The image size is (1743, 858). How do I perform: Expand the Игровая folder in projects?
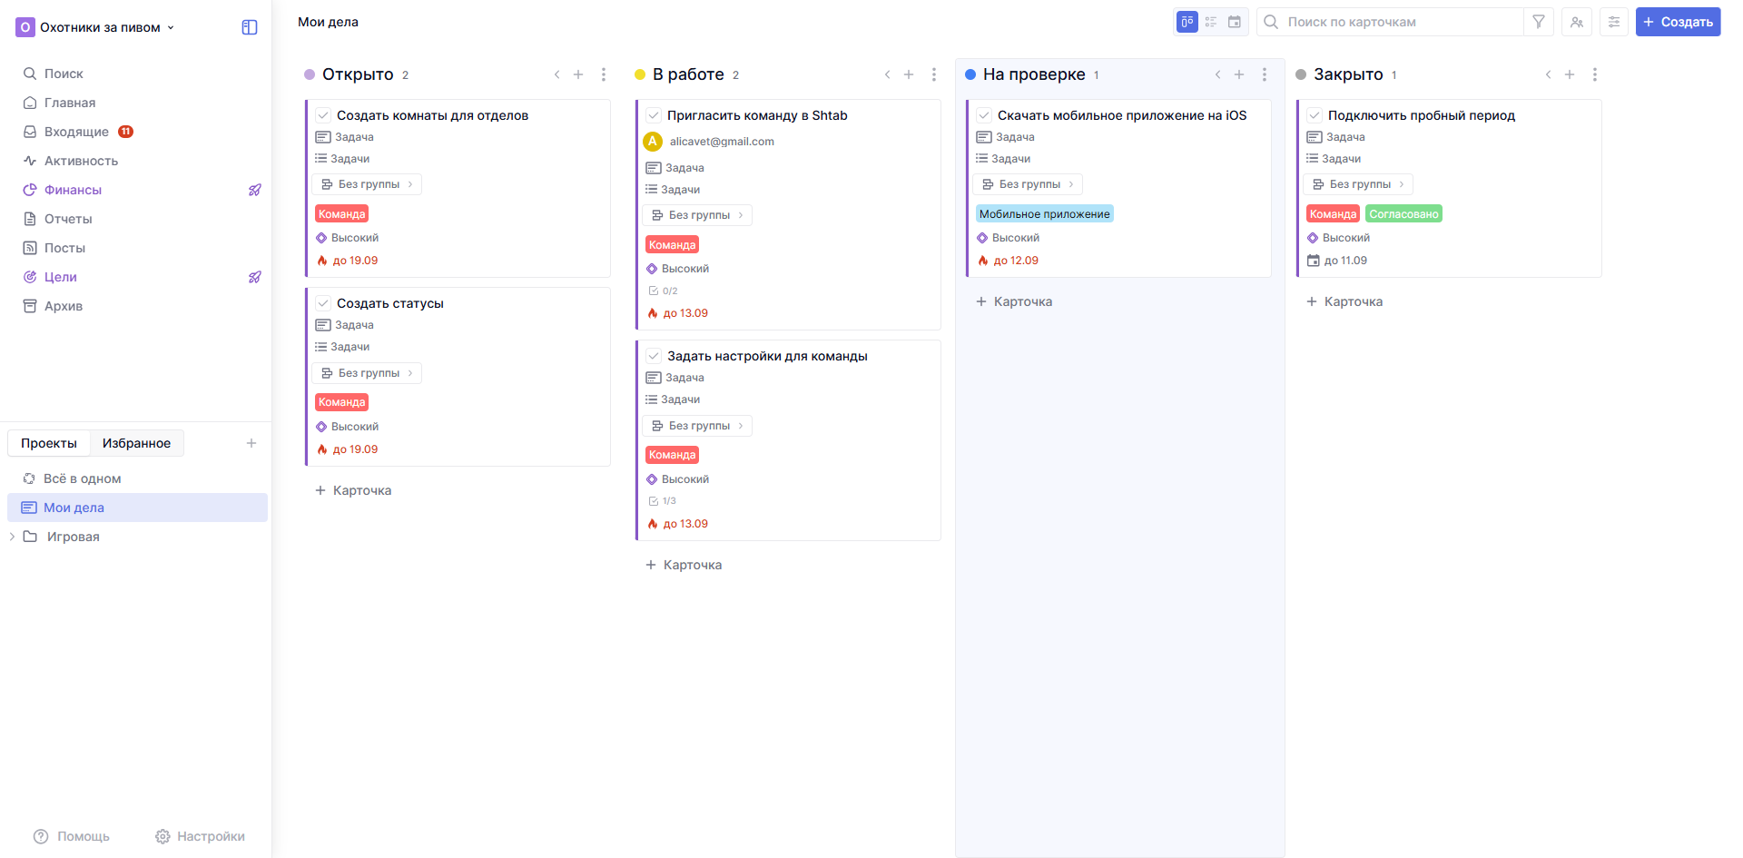(12, 537)
